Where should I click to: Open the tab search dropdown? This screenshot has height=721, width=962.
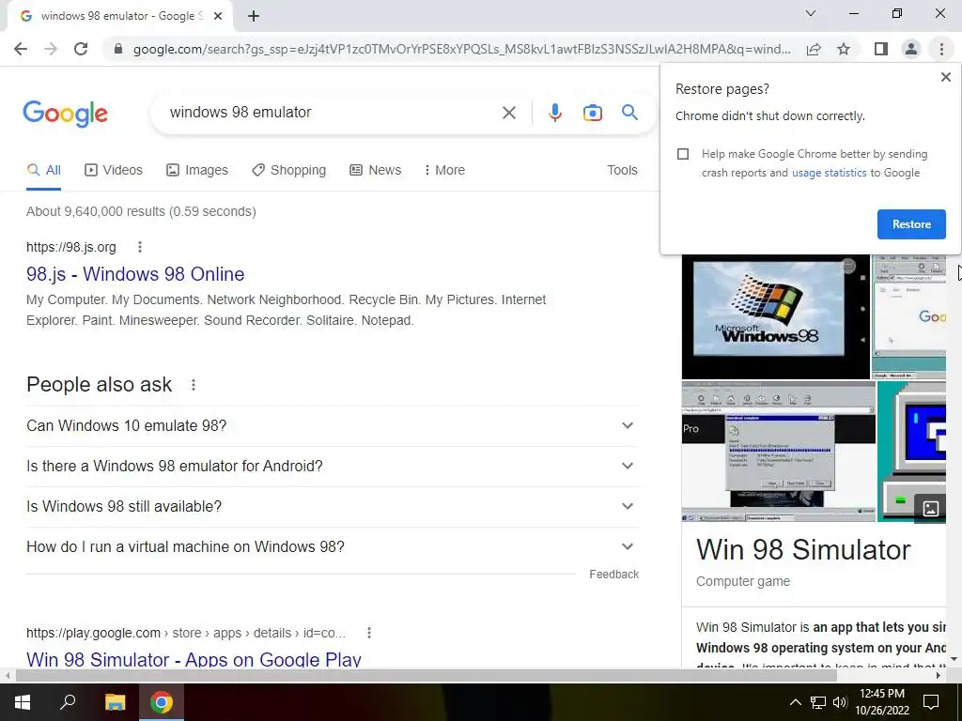810,13
